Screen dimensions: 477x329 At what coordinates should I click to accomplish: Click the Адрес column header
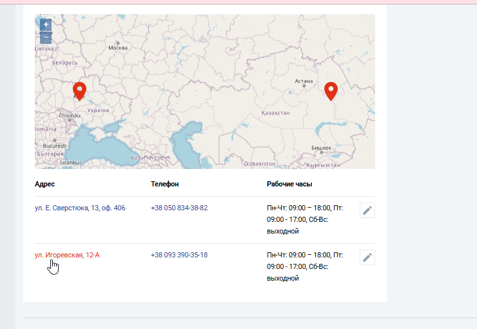[44, 184]
